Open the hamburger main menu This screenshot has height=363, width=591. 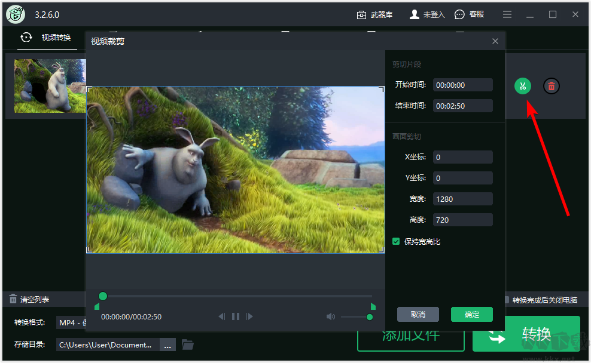[x=507, y=14]
